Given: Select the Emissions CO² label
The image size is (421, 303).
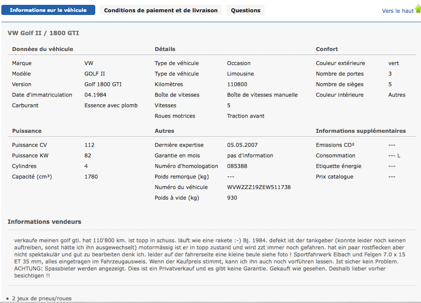Looking at the screenshot, I should (x=335, y=145).
